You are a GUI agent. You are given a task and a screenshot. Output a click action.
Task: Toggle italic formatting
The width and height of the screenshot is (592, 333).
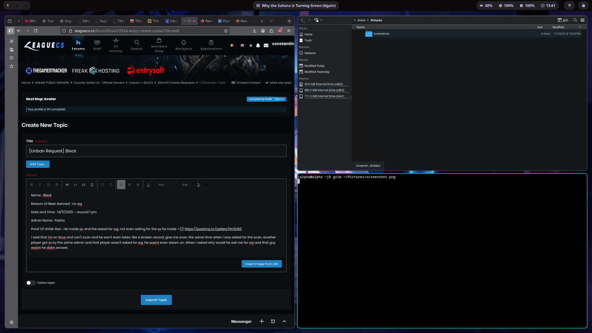tap(40, 185)
